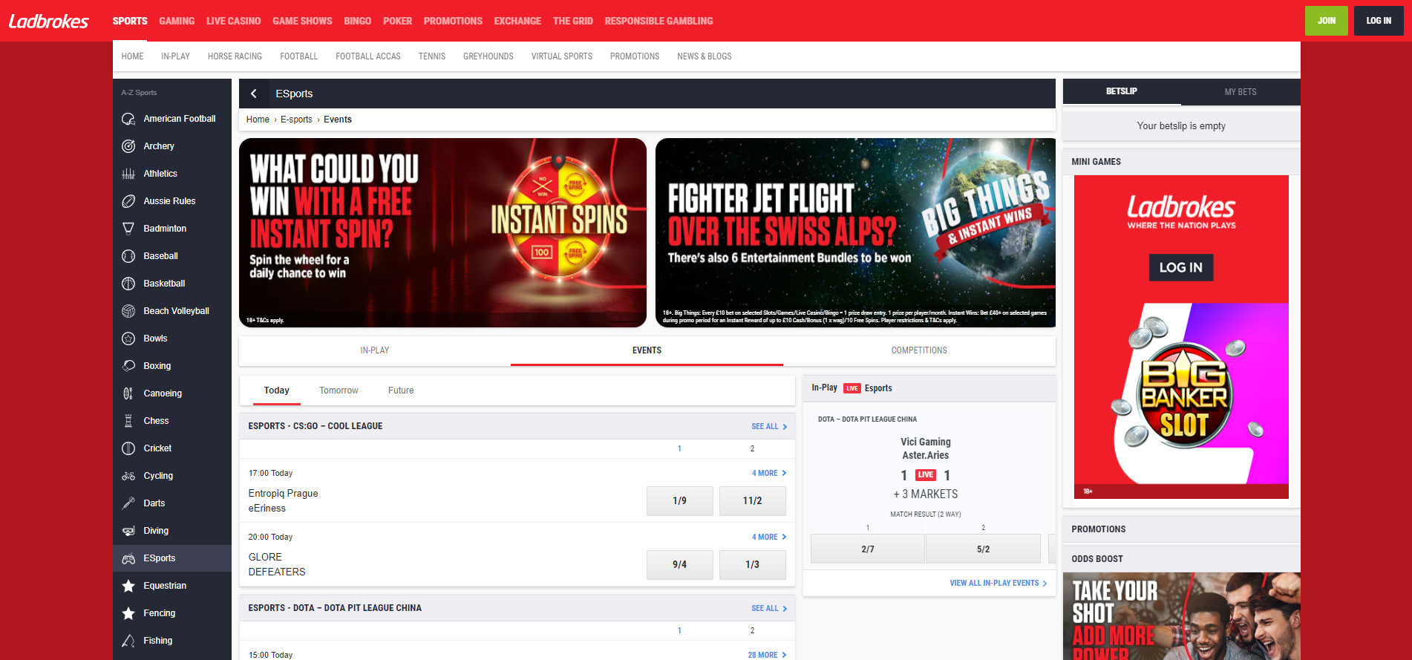This screenshot has height=660, width=1412.
Task: Click the Beach Volleyball icon
Action: tap(128, 311)
